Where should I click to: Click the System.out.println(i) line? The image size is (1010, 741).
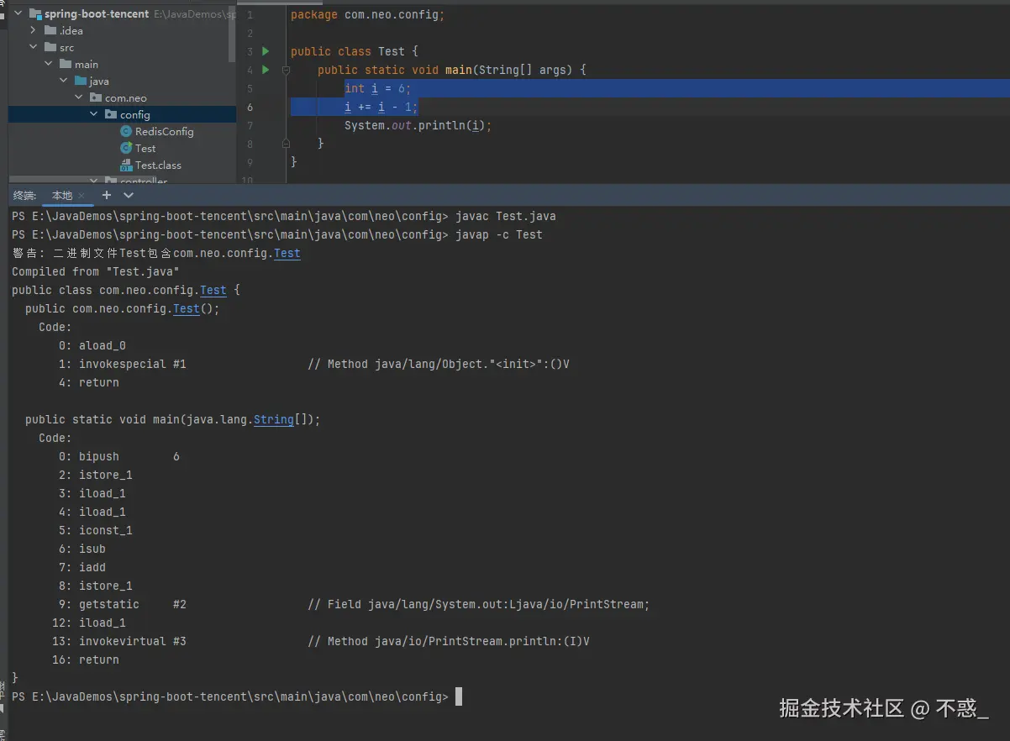tap(418, 125)
